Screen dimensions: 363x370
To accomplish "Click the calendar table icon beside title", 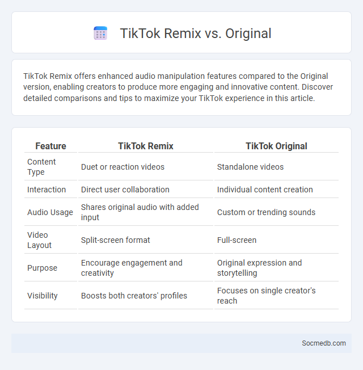I will tap(100, 33).
